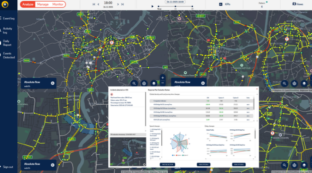
Task: Open the KPIs panel
Action: [224, 4]
